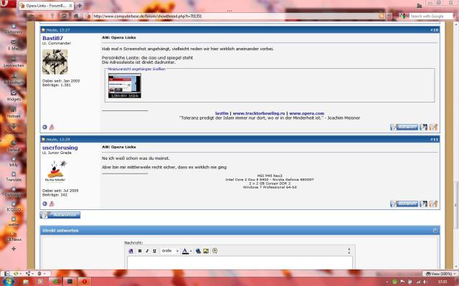The image size is (459, 286).
Task: Report userforusing's post with warning icon
Action: 52,204
